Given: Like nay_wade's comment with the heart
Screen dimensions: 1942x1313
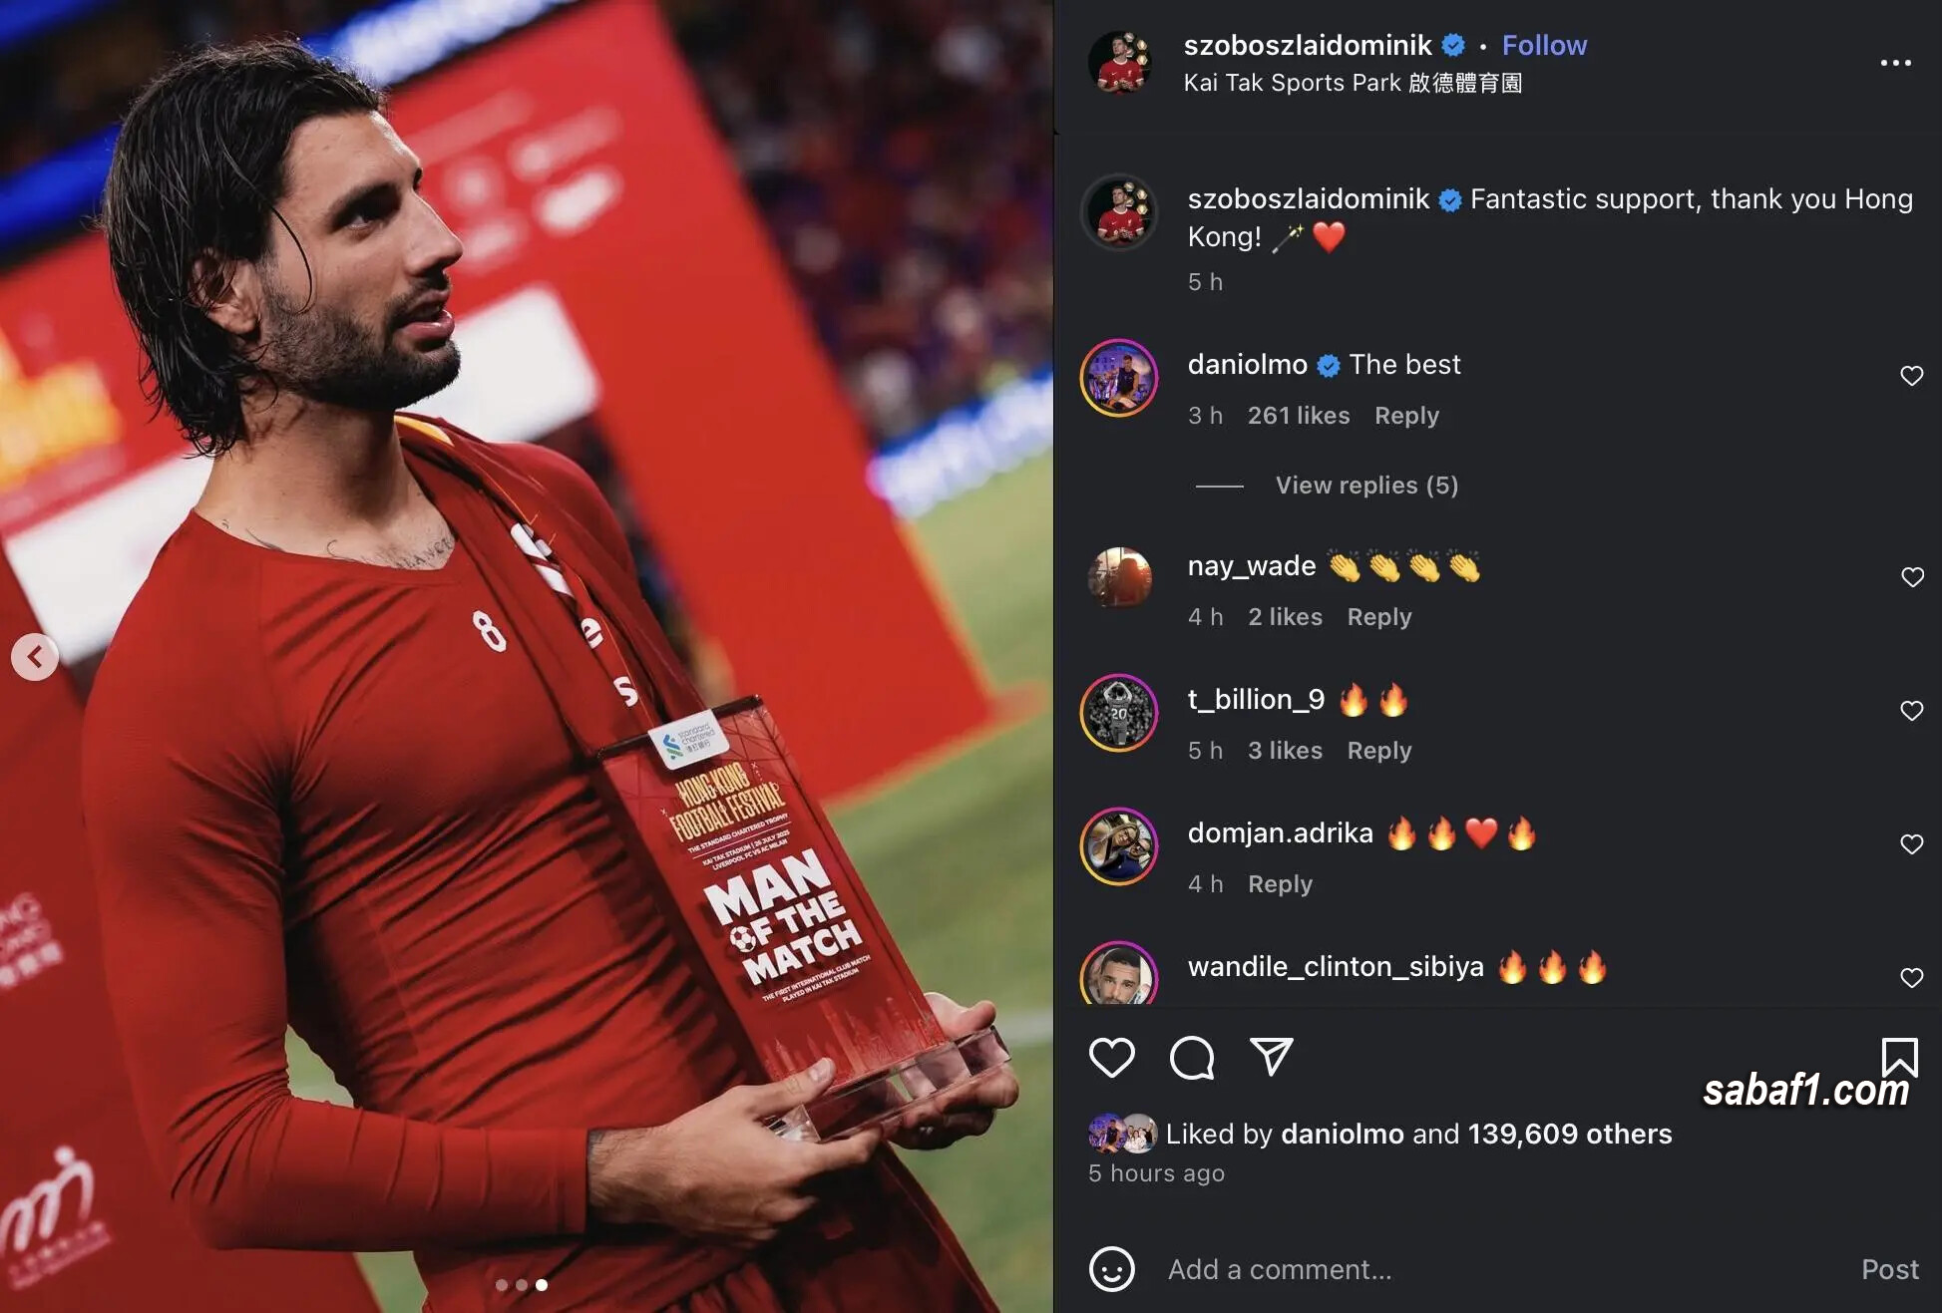Looking at the screenshot, I should pos(1911,577).
